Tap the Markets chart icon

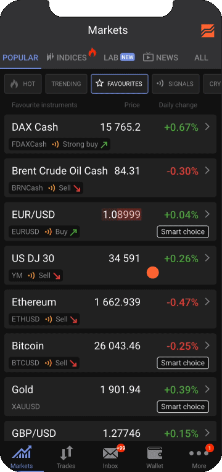(x=22, y=453)
